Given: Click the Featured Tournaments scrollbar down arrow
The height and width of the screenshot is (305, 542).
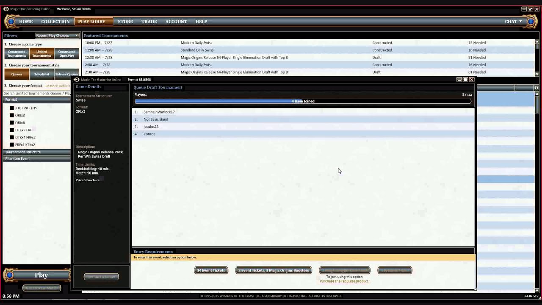Looking at the screenshot, I should tap(537, 75).
